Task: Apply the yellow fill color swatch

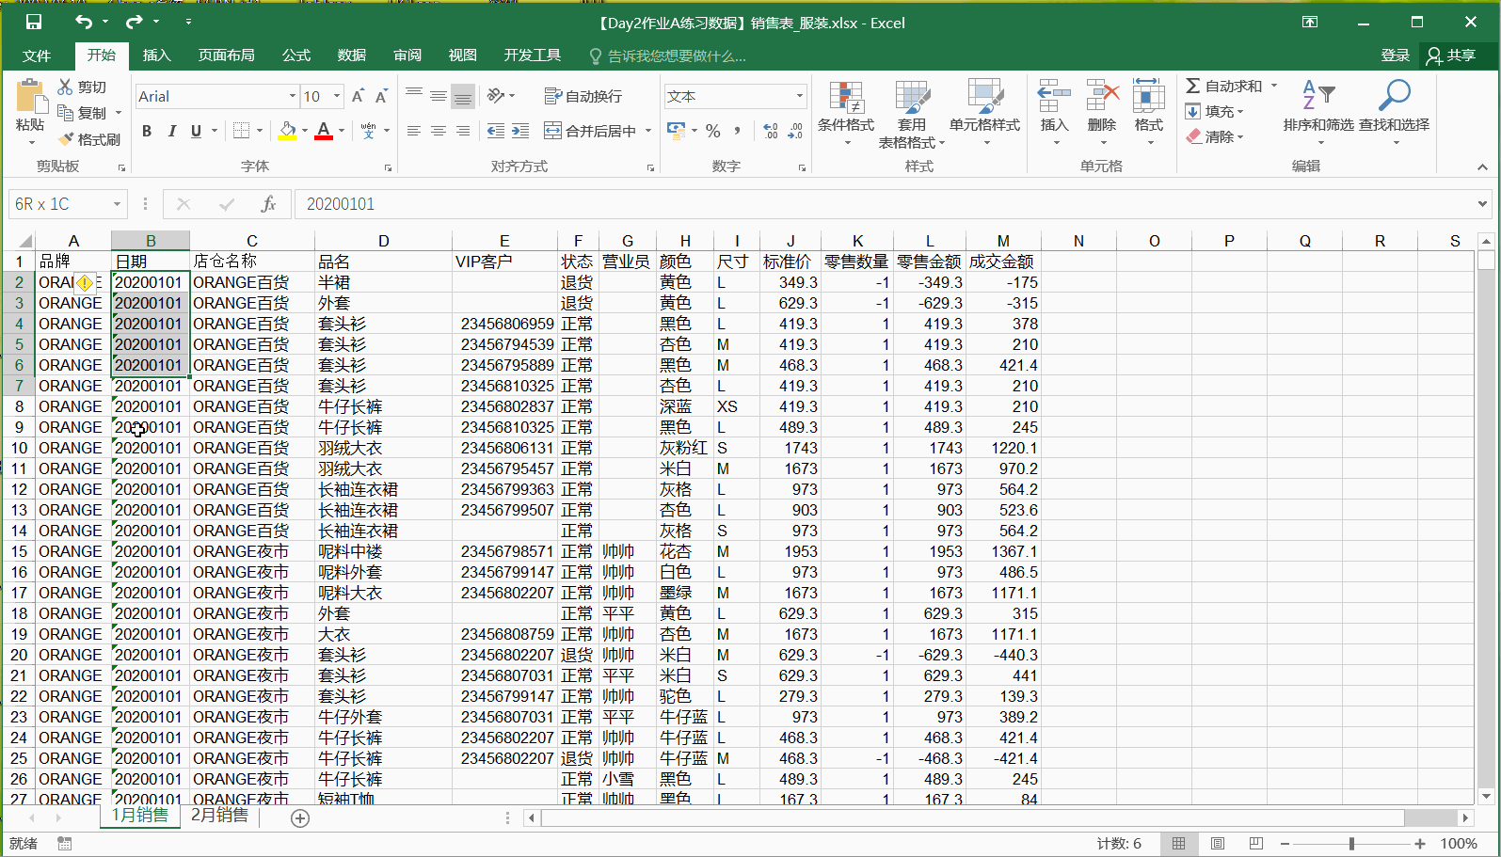Action: pyautogui.click(x=287, y=131)
